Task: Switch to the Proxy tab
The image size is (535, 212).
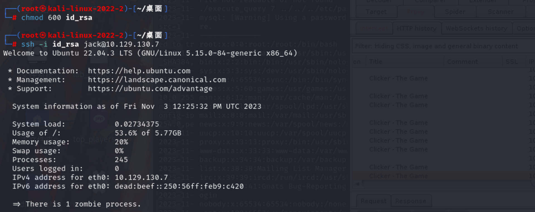Action: click(x=416, y=12)
